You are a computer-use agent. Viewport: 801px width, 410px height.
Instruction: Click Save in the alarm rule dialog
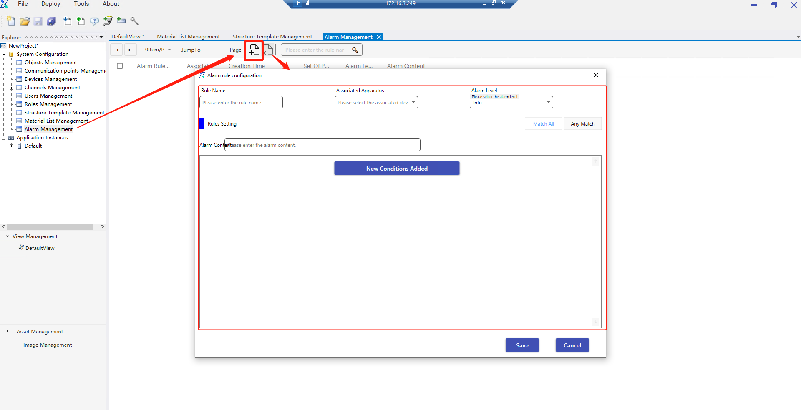coord(522,345)
